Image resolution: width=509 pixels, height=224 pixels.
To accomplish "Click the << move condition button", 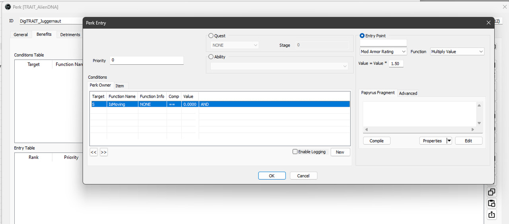I will point(94,152).
